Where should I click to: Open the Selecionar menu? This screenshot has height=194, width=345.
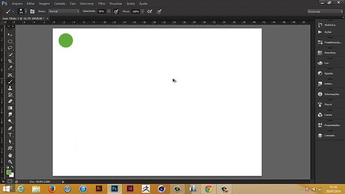87,4
